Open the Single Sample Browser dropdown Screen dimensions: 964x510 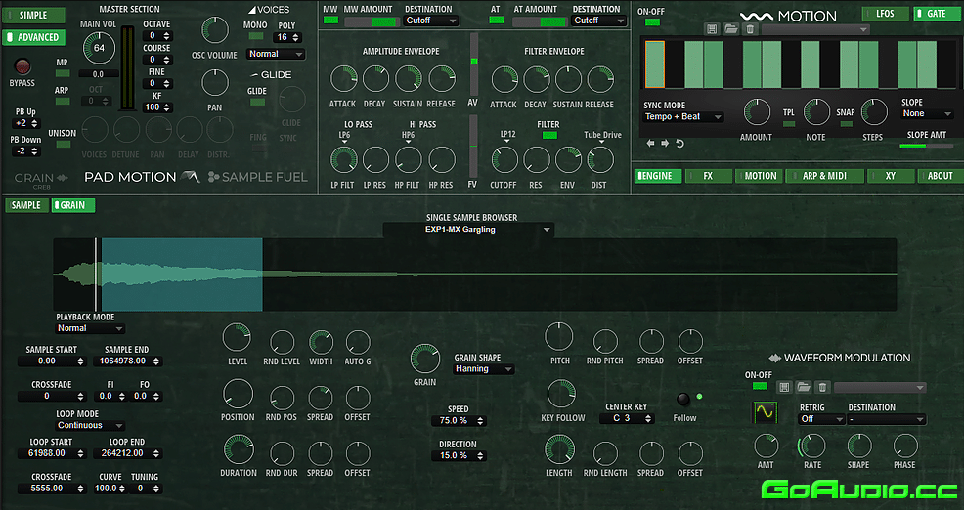click(x=468, y=230)
